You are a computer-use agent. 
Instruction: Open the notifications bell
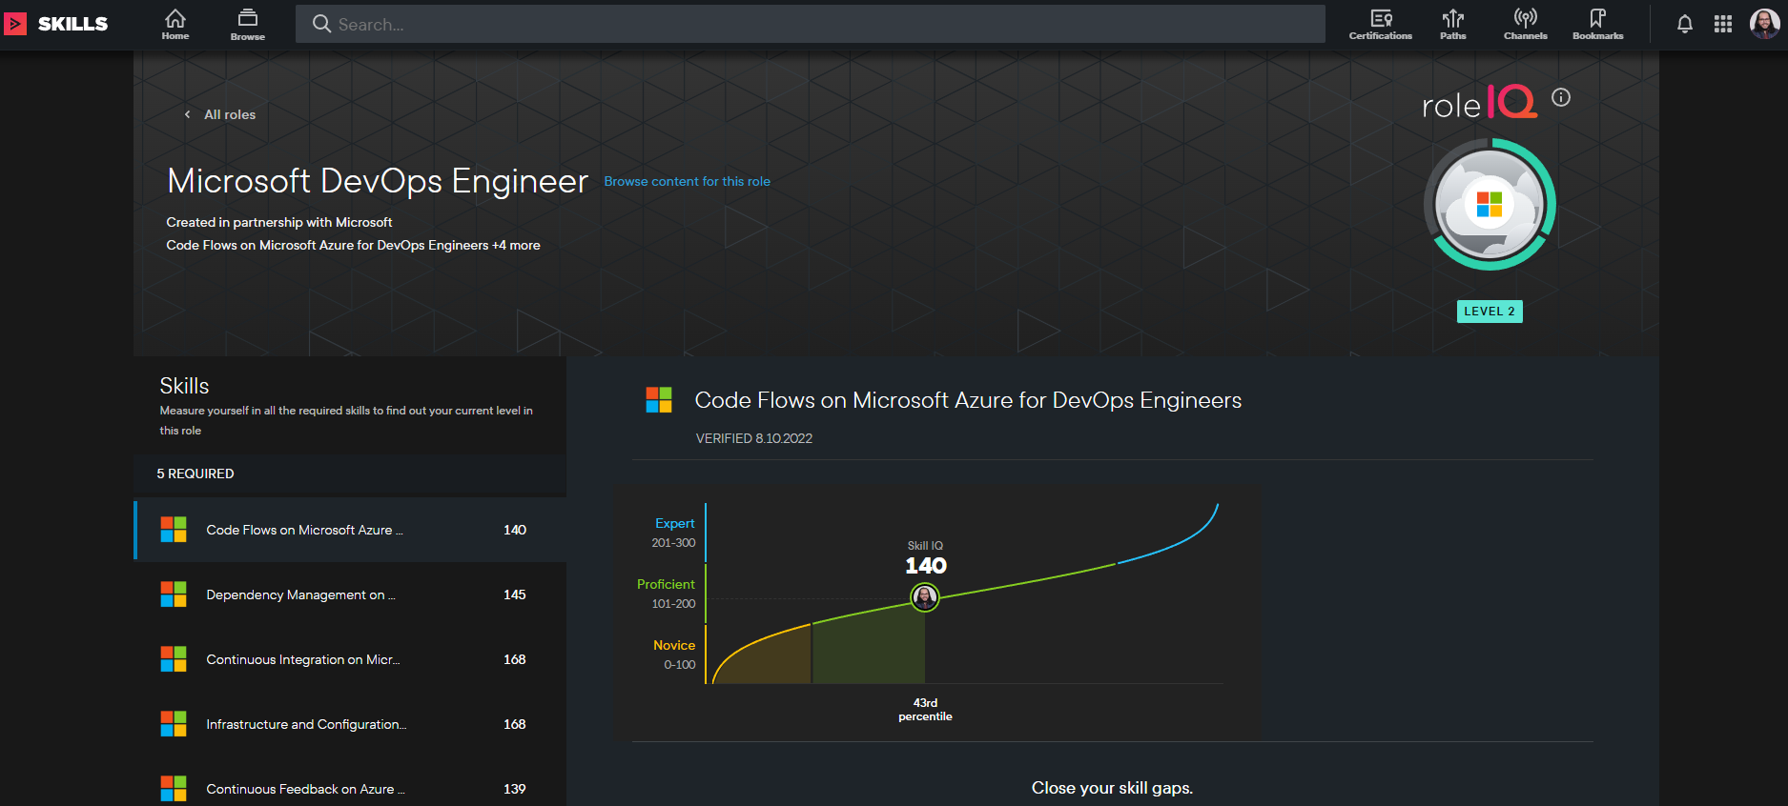[x=1685, y=25]
